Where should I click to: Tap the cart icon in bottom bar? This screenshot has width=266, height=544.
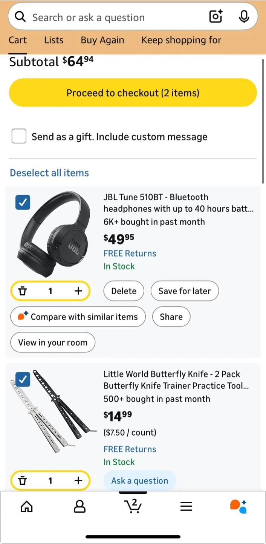[133, 507]
